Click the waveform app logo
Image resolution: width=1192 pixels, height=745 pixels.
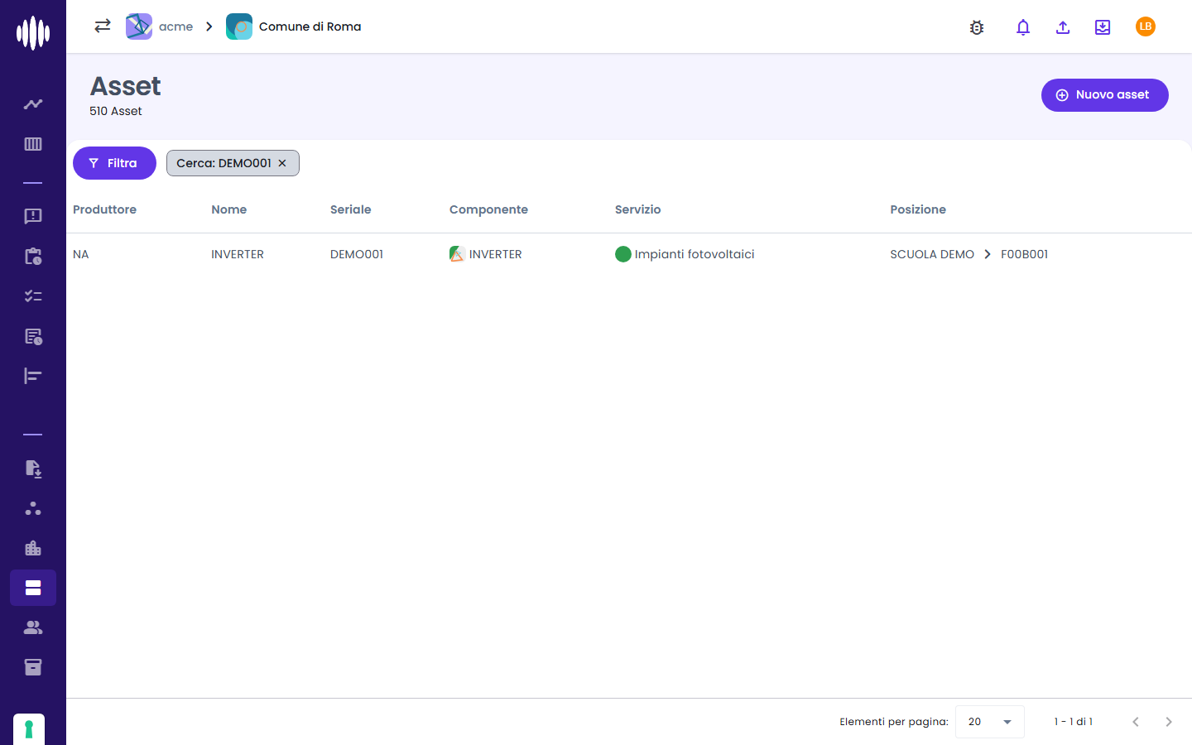(x=33, y=33)
